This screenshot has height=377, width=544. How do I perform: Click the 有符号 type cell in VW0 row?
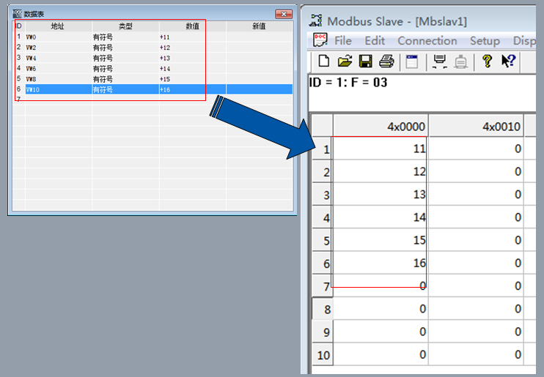tap(125, 37)
